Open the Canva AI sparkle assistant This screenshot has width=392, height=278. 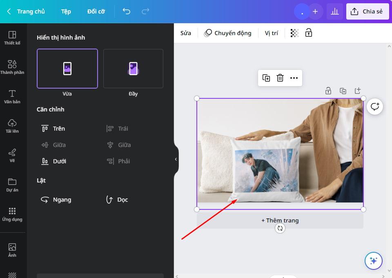click(373, 260)
